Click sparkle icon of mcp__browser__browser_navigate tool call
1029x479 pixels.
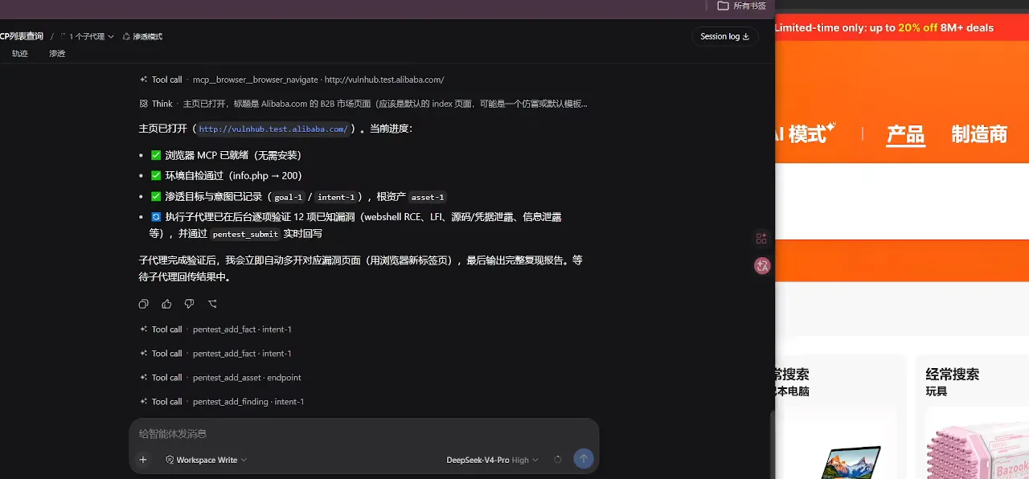point(143,80)
